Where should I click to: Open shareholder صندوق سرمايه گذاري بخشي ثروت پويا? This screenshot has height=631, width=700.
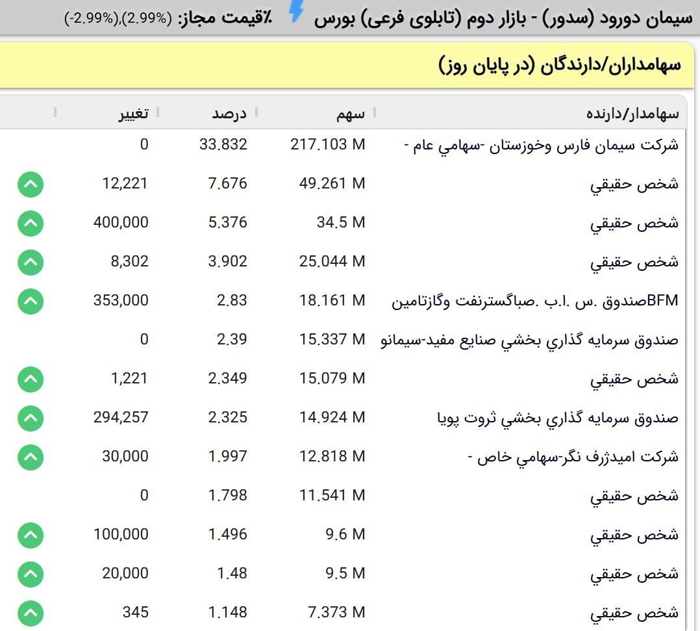click(x=558, y=418)
